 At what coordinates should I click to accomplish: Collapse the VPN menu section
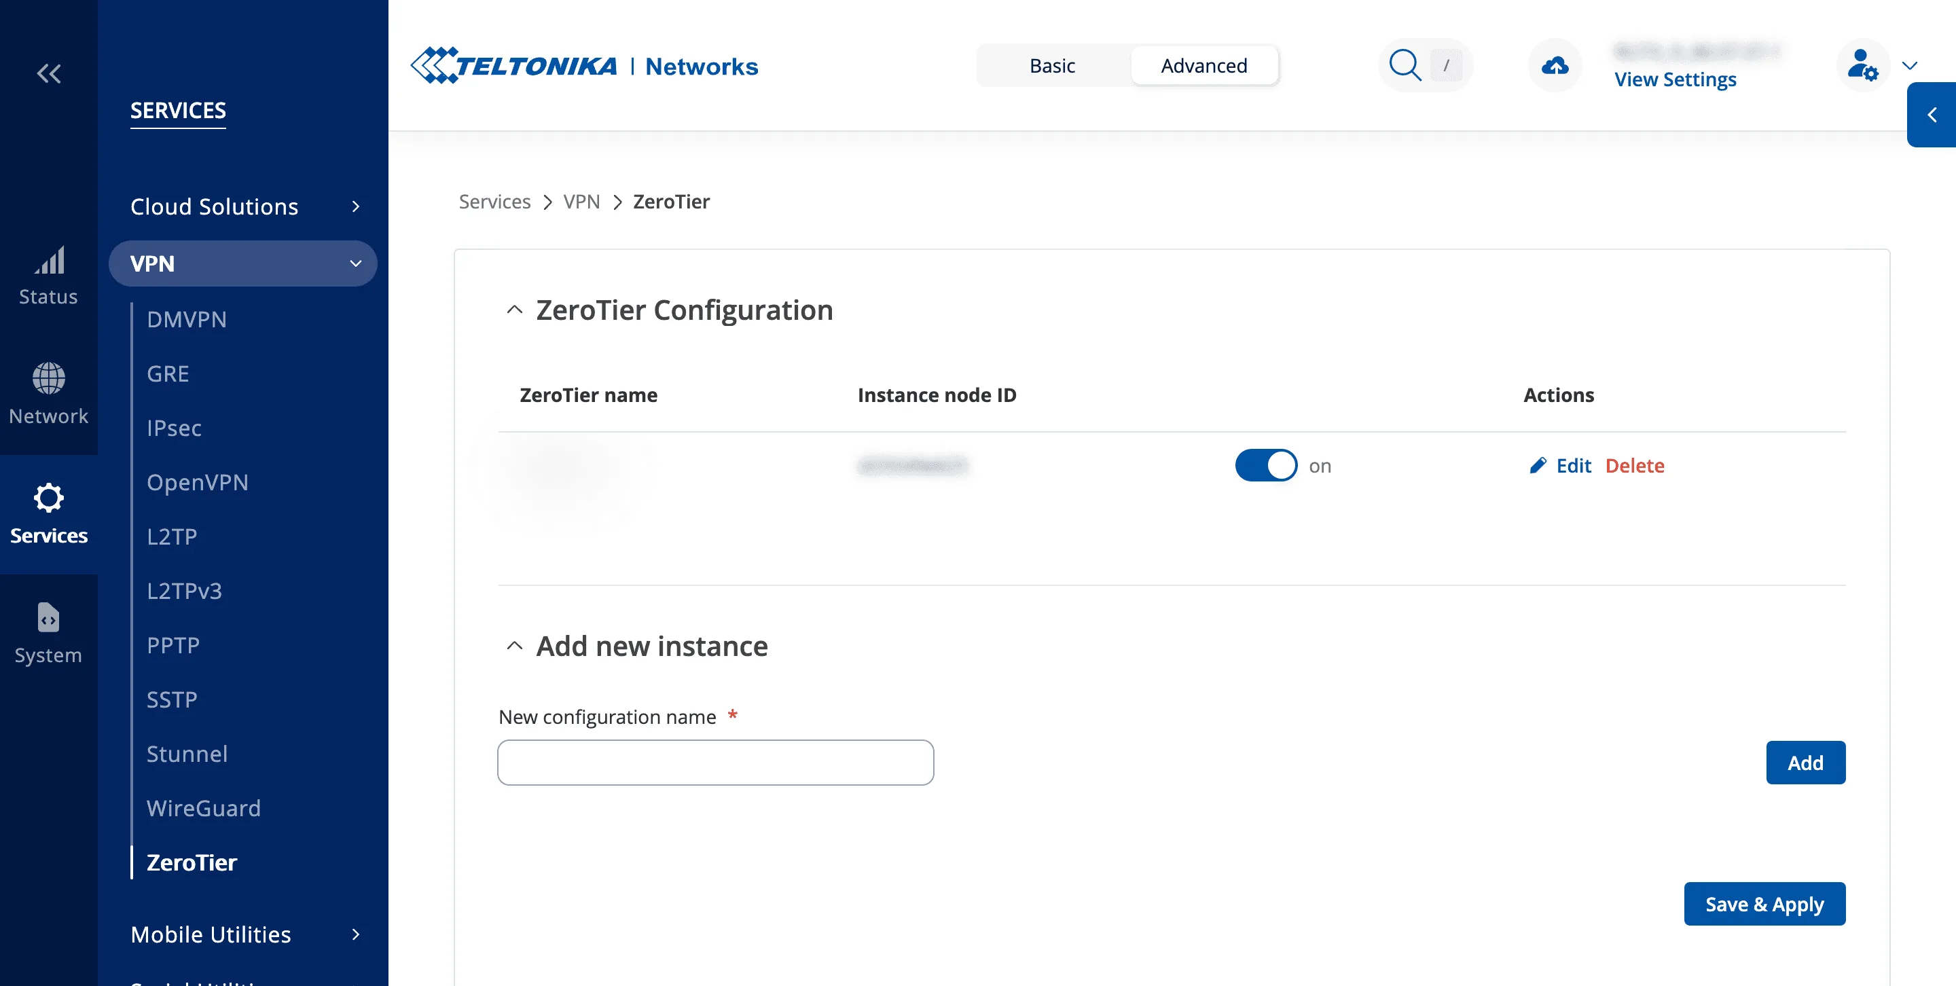[243, 263]
